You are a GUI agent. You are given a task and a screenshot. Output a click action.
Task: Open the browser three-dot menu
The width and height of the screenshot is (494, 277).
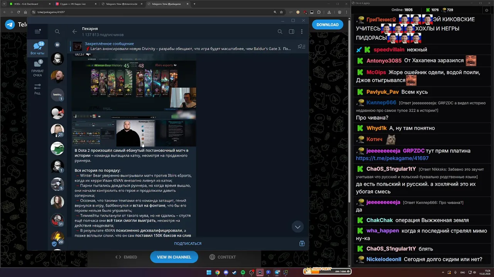click(x=346, y=12)
